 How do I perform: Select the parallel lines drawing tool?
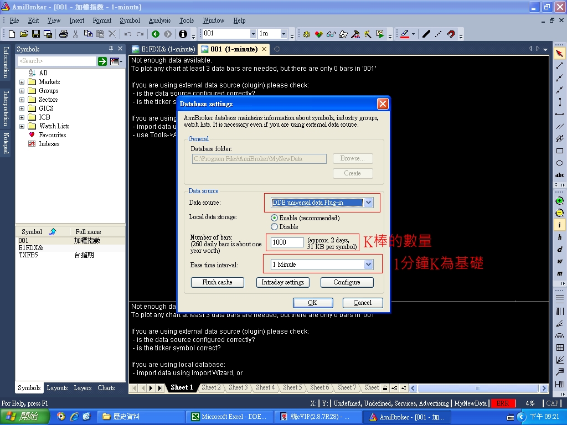point(559,127)
